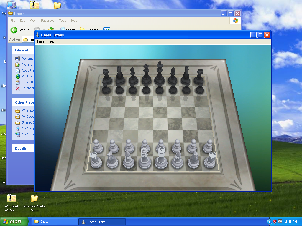Click the E-mail this folder link

(x=28, y=82)
